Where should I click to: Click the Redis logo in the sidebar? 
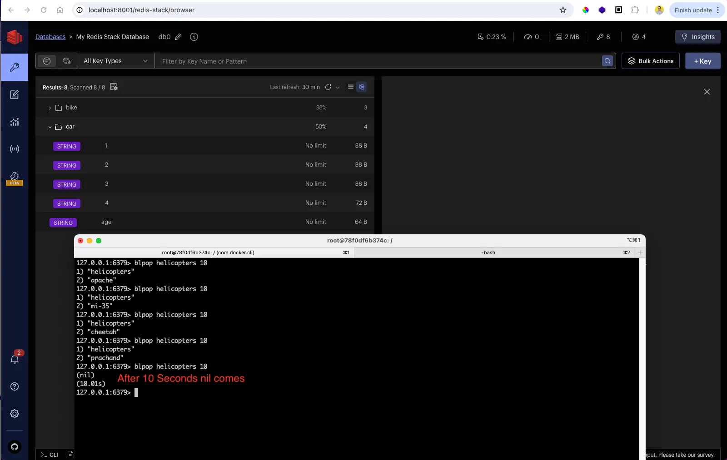click(x=15, y=37)
